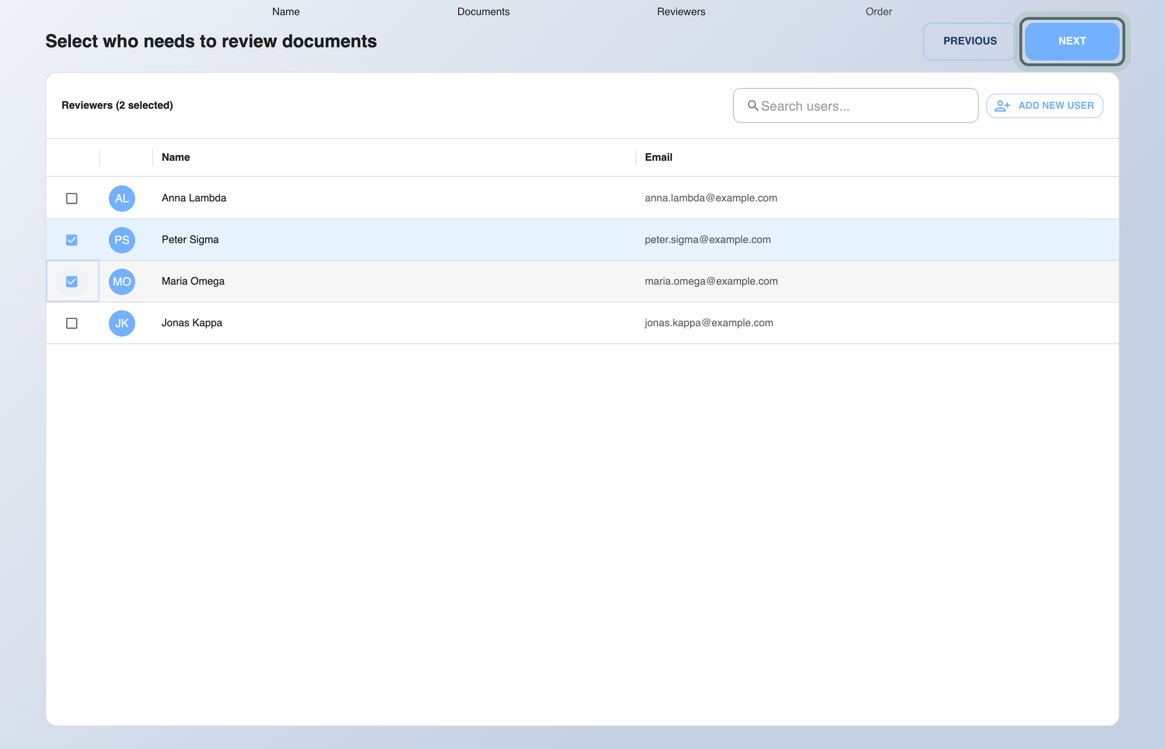The width and height of the screenshot is (1165, 749).
Task: Go back with the PREVIOUS button
Action: pos(970,41)
